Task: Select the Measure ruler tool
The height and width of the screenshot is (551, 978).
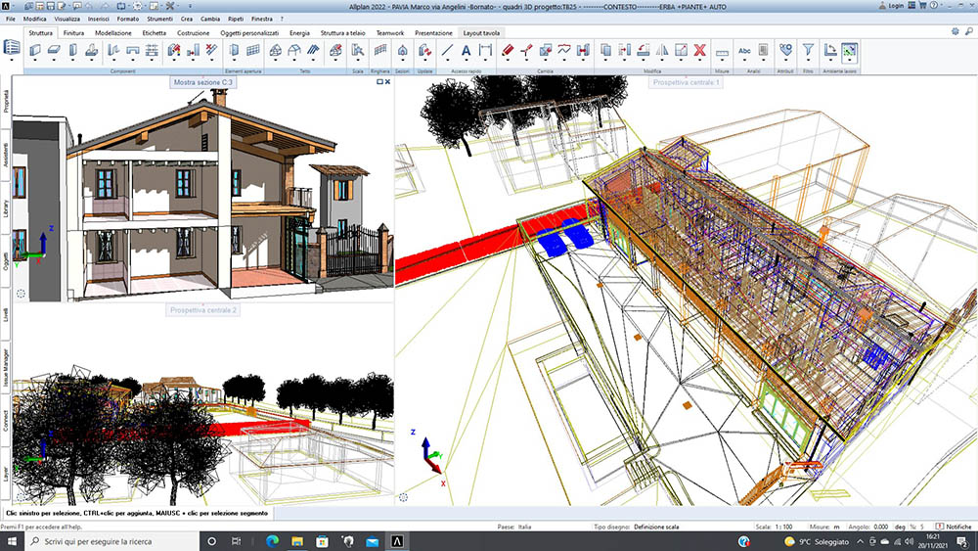Action: coord(723,53)
